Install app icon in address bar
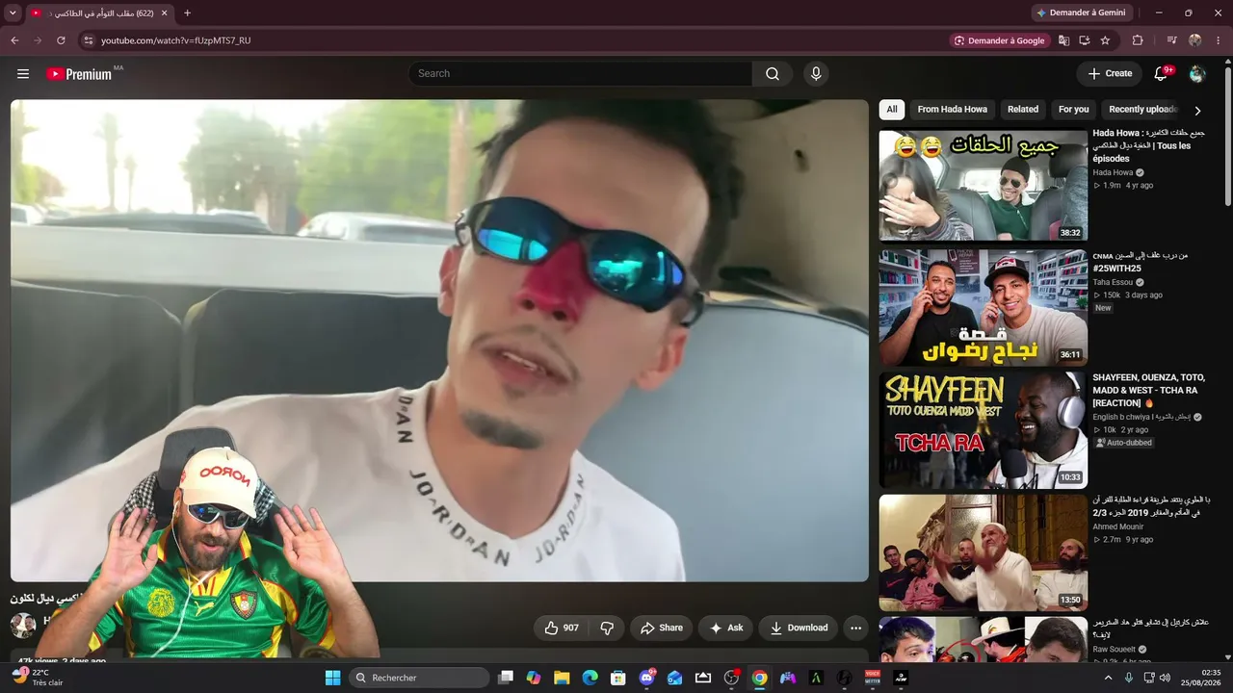The image size is (1233, 693). pyautogui.click(x=1085, y=40)
